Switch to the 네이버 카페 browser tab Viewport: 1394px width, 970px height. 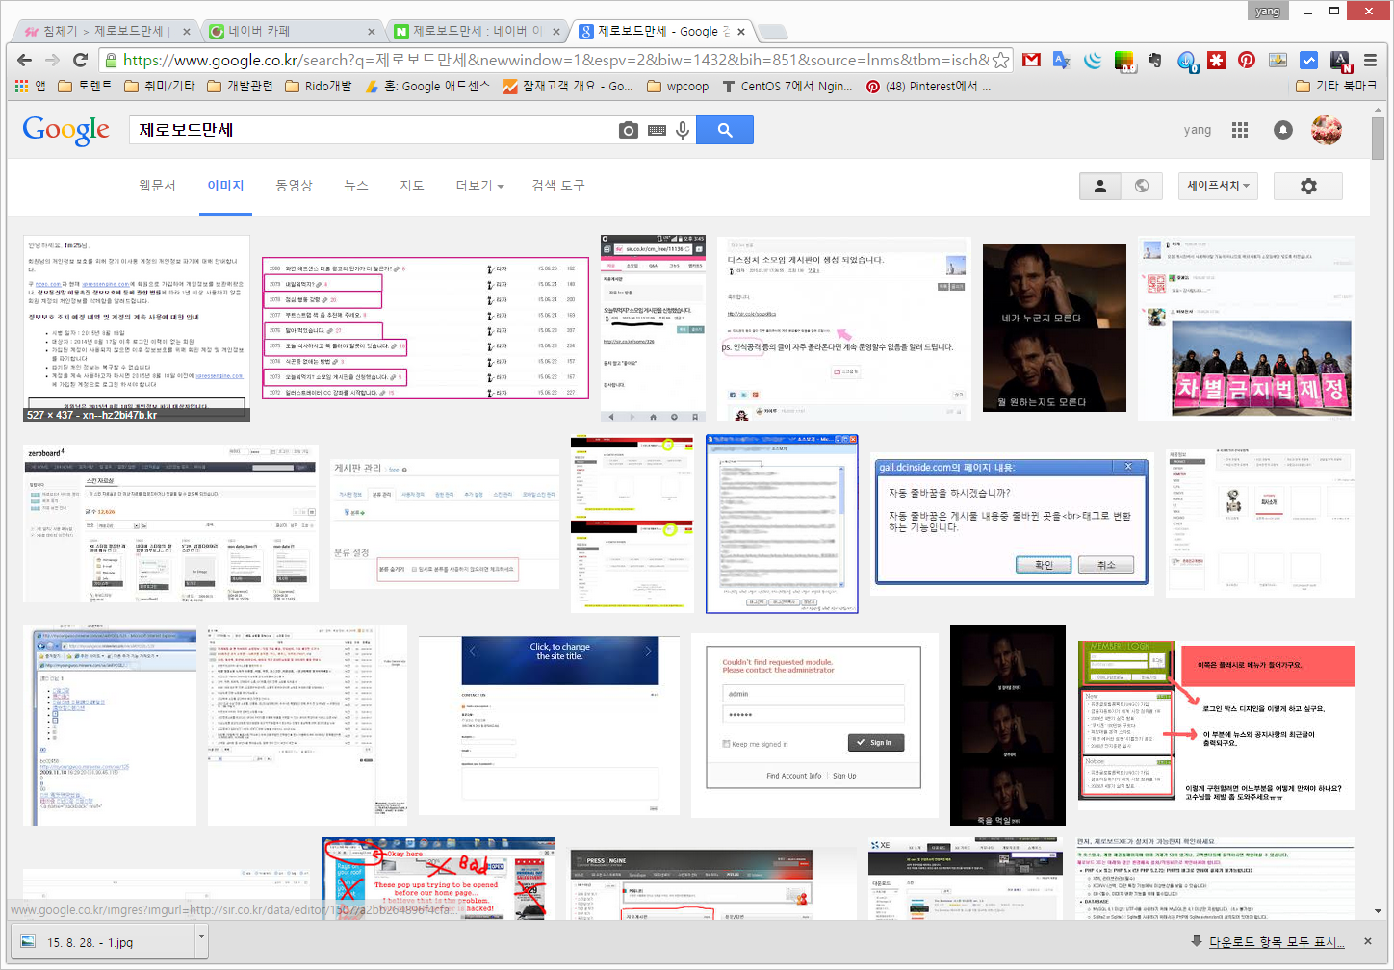pos(292,31)
